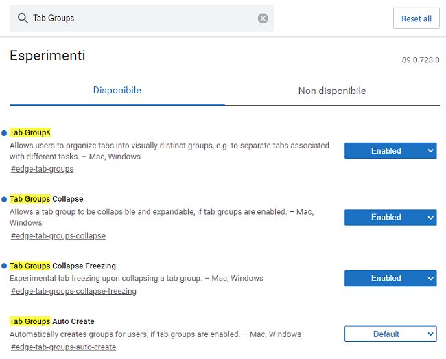Image resolution: width=446 pixels, height=359 pixels.
Task: Click the highlighted Tab Groups flag title
Action: pyautogui.click(x=30, y=132)
